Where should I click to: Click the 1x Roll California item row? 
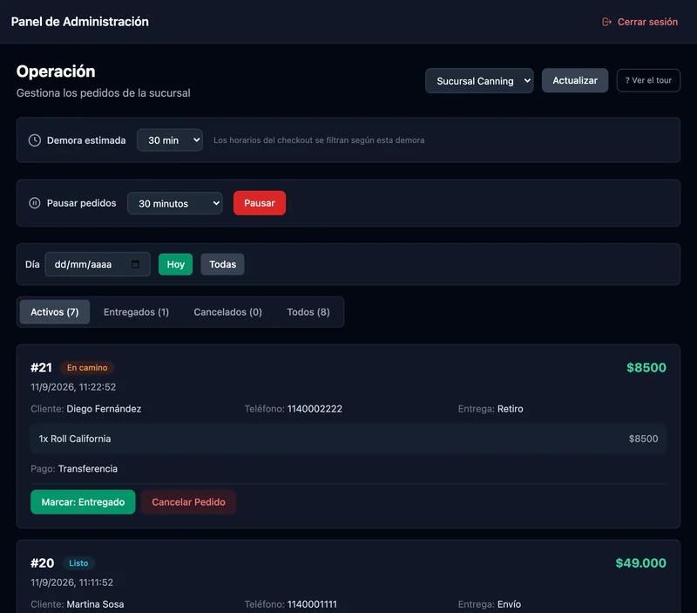(348, 439)
